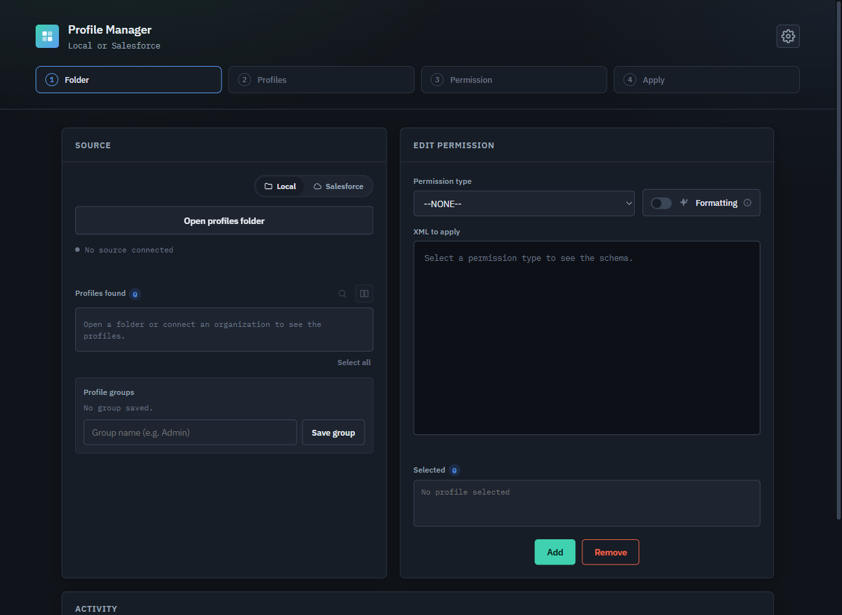Screen dimensions: 842x615
Task: Click the ACTIVITY section heading
Action: (x=96, y=609)
